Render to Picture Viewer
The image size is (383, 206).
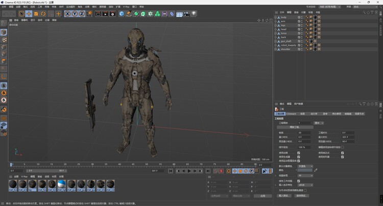pyautogui.click(x=105, y=14)
